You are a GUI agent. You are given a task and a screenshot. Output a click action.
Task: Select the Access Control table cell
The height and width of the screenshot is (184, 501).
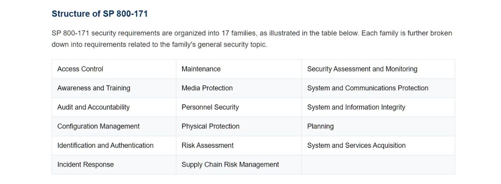tap(114, 69)
